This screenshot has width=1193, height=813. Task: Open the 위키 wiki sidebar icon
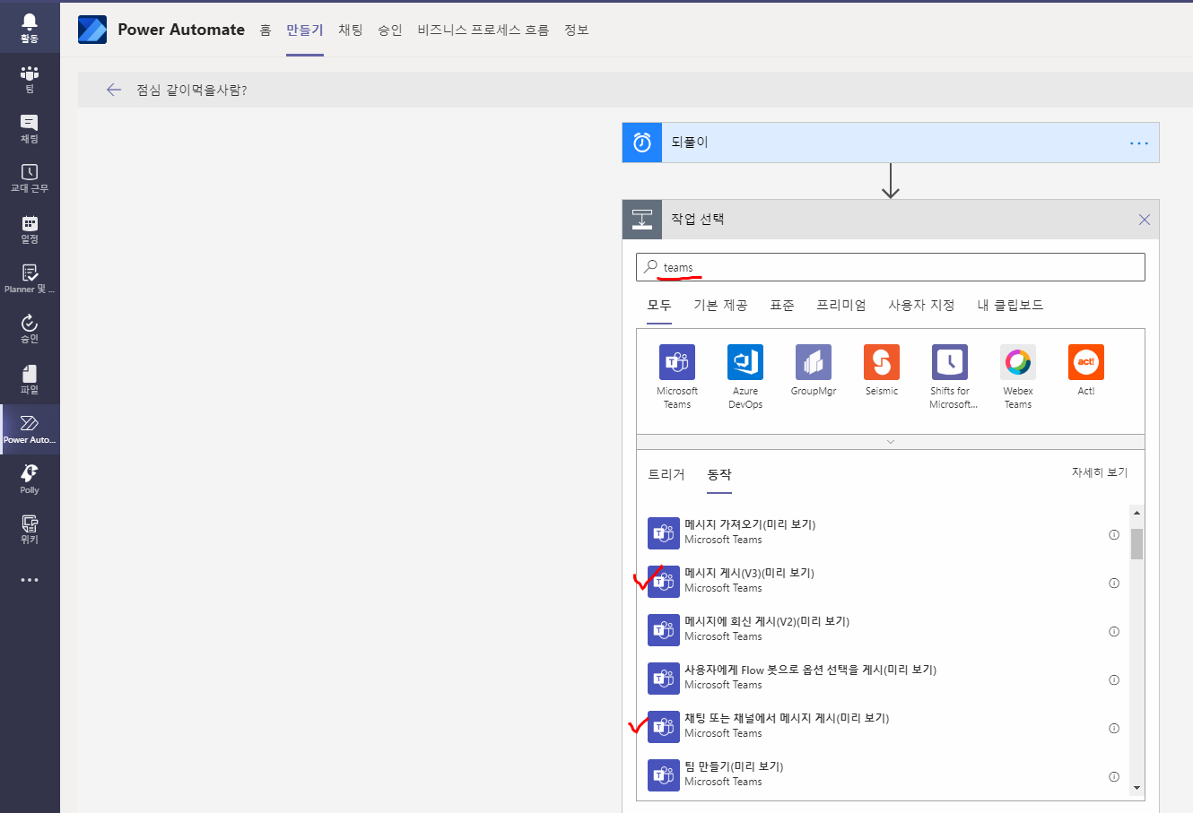[x=30, y=530]
